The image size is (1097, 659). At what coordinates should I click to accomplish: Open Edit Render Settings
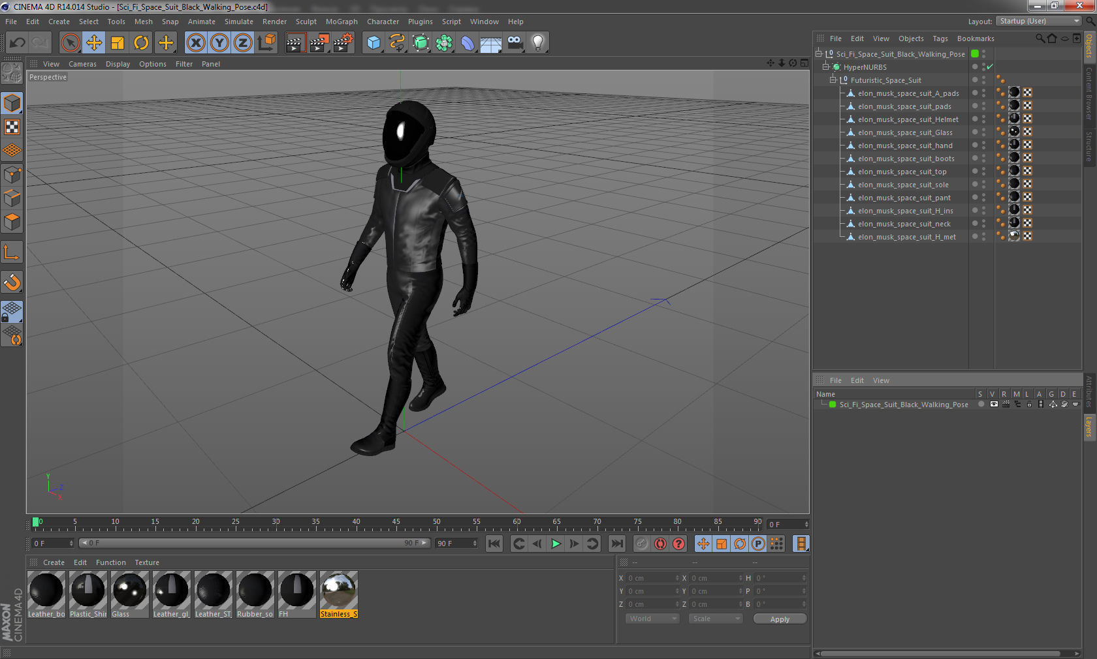coord(343,43)
